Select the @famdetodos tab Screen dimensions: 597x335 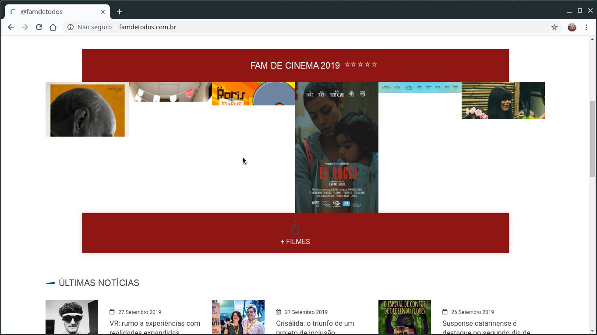57,12
